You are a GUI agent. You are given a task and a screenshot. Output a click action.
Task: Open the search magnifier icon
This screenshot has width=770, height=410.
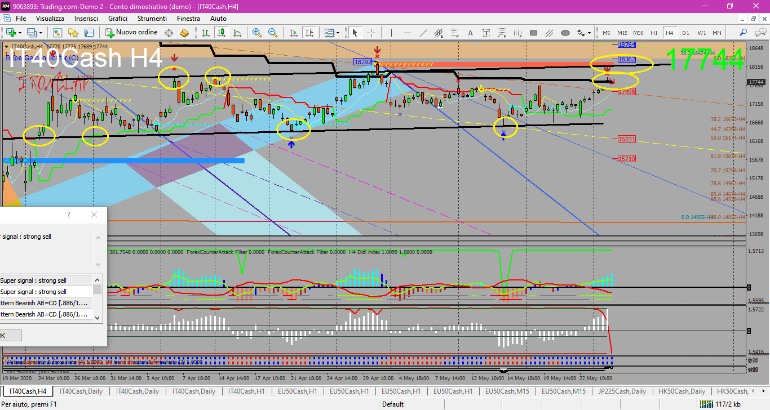tap(743, 33)
